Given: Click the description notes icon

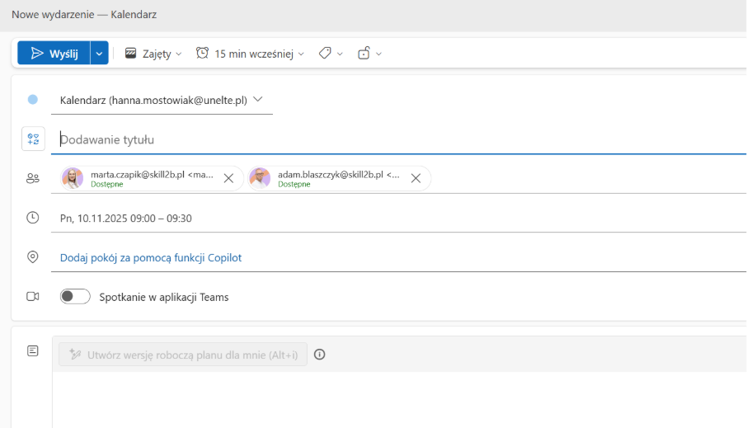Looking at the screenshot, I should [33, 351].
